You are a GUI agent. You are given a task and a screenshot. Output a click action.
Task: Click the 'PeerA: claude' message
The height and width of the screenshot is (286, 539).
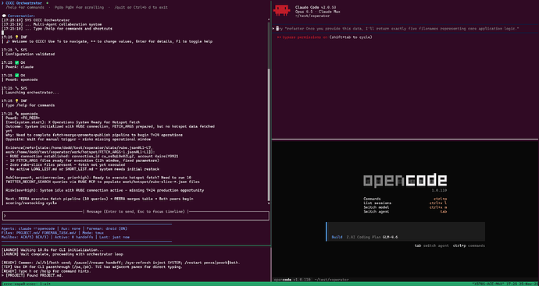[x=20, y=67]
